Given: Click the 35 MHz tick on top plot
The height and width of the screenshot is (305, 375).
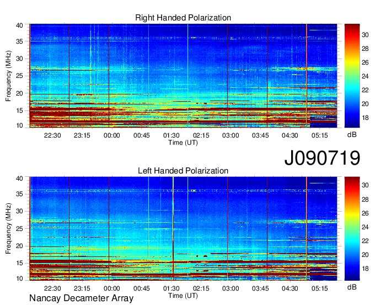Looking at the screenshot, I should tap(19, 41).
